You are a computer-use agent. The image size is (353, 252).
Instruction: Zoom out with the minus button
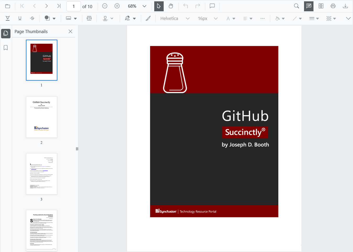(x=105, y=6)
